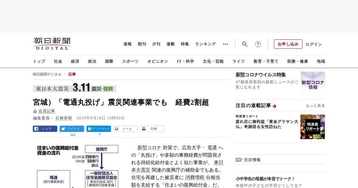Open the search magnifier icon

245,44
